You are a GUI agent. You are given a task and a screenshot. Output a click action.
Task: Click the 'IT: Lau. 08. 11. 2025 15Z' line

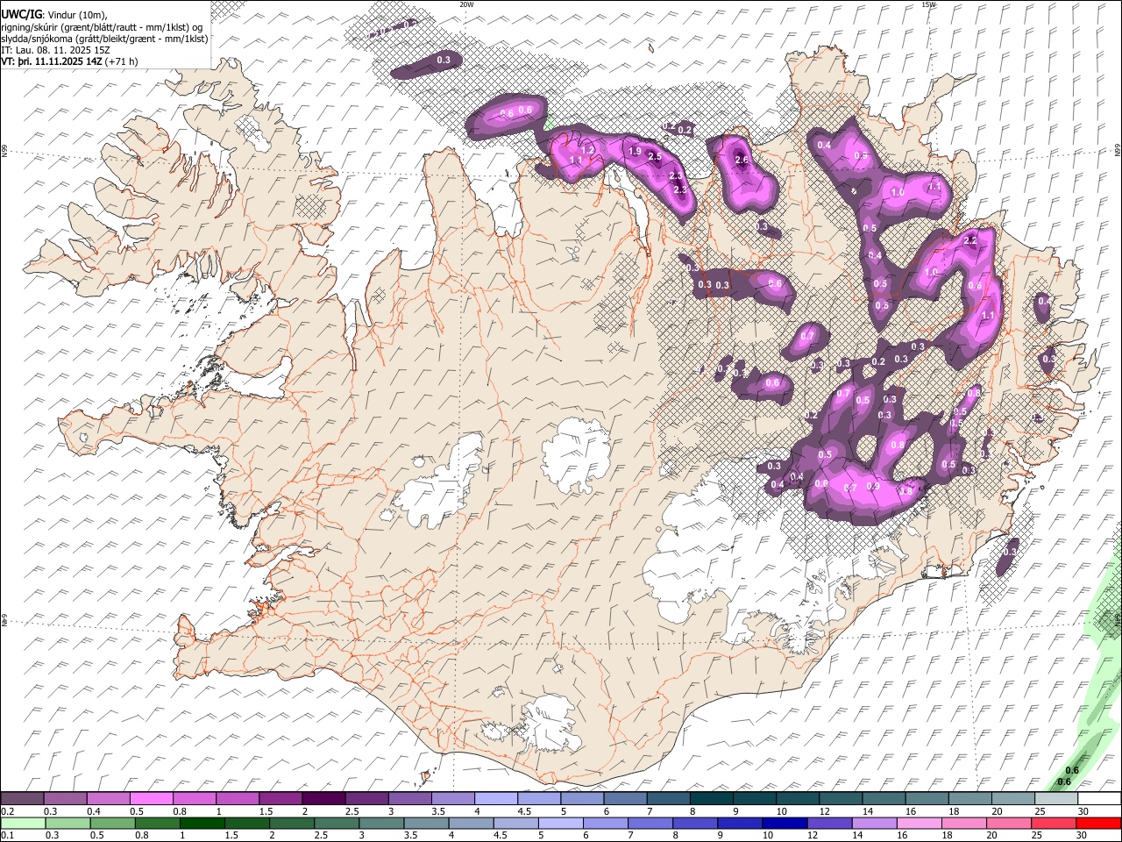pos(55,50)
